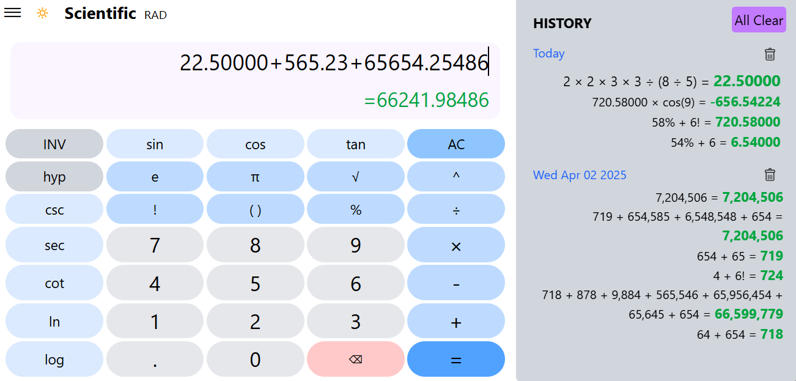
Task: Toggle the hyp hyperbolic mode
Action: click(54, 176)
